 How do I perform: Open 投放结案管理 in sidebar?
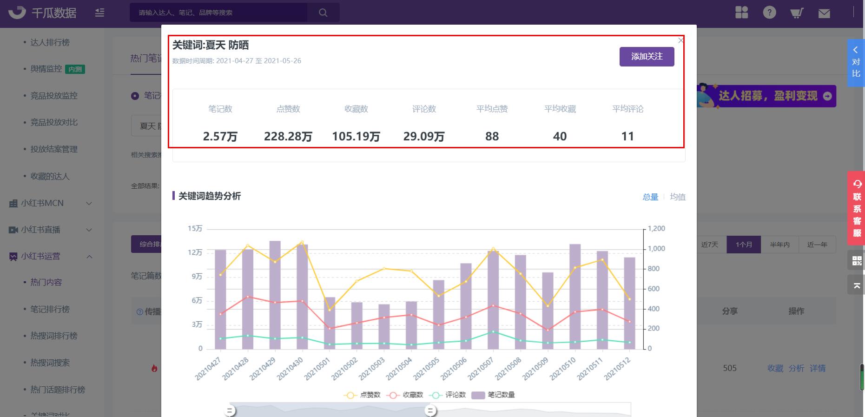[x=54, y=149]
